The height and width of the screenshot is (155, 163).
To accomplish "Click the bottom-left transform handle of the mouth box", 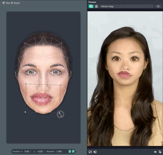I will (x=25, y=112).
